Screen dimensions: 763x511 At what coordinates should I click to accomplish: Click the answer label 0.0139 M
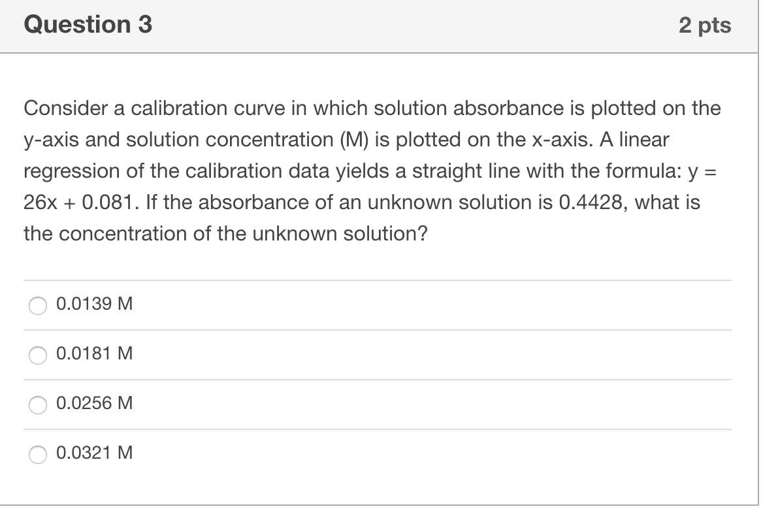[x=94, y=303]
